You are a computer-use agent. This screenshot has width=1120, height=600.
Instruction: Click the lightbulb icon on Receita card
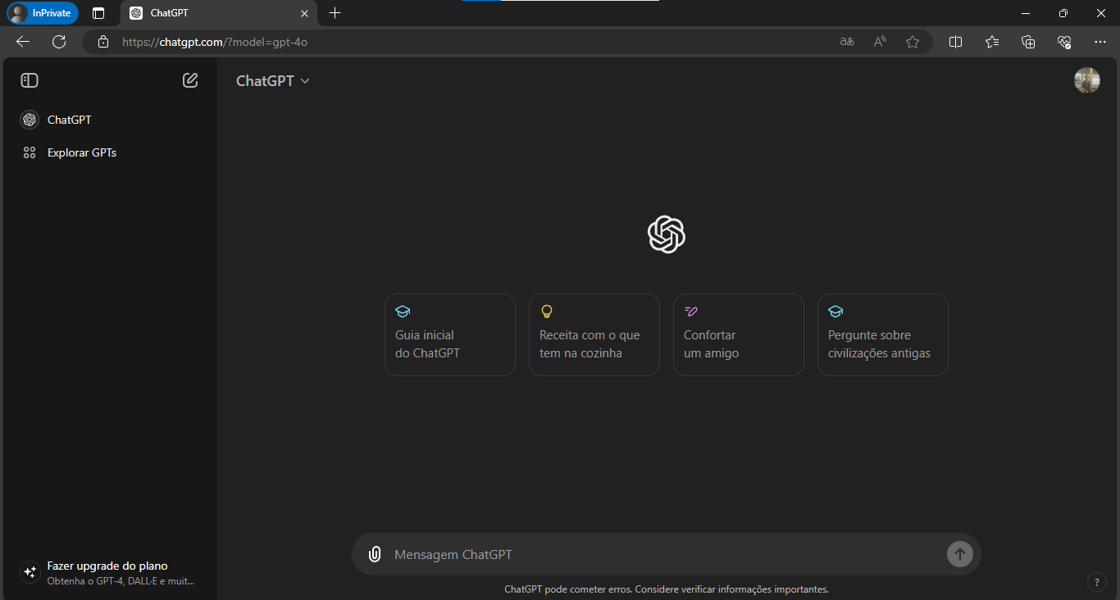click(547, 311)
